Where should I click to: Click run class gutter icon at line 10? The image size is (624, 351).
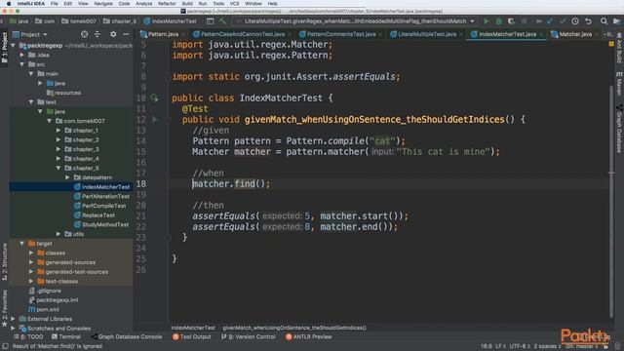point(154,97)
